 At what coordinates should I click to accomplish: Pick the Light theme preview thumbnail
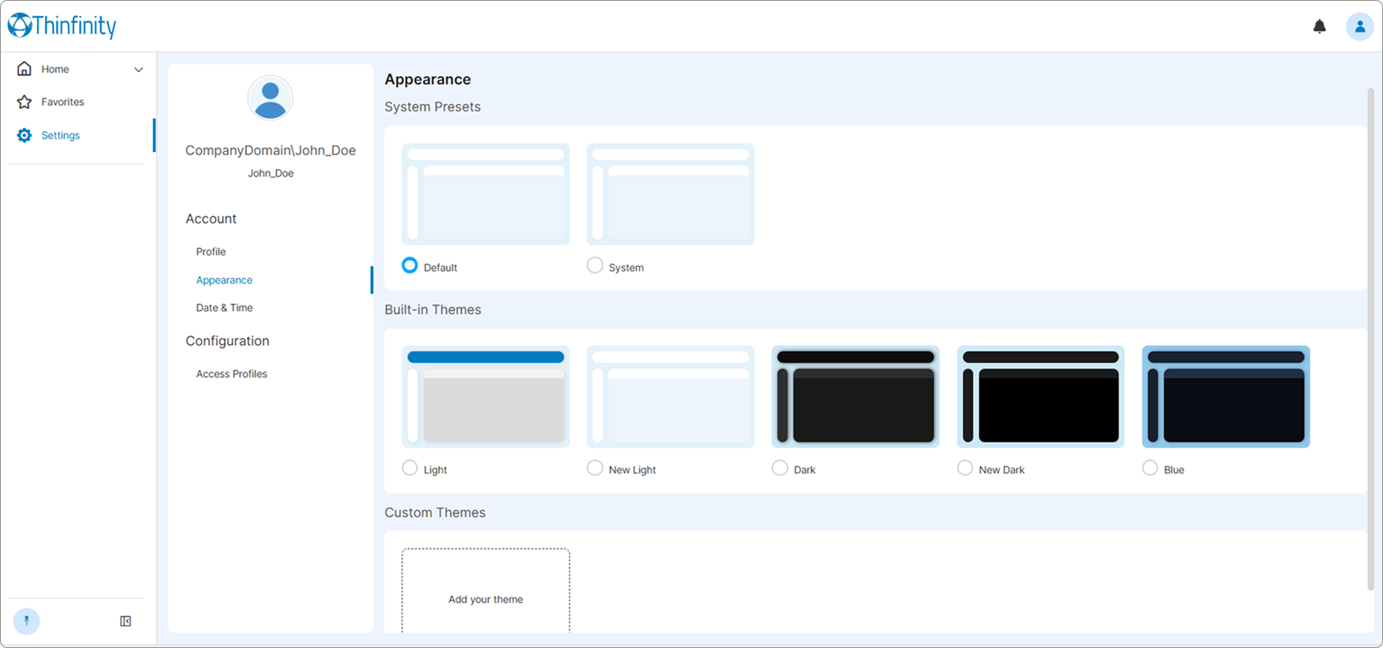(486, 396)
